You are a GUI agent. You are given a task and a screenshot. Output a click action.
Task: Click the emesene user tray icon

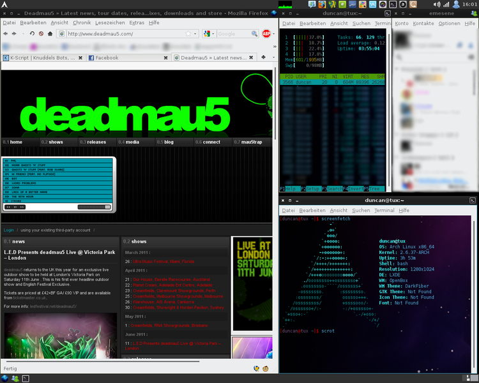click(x=457, y=4)
